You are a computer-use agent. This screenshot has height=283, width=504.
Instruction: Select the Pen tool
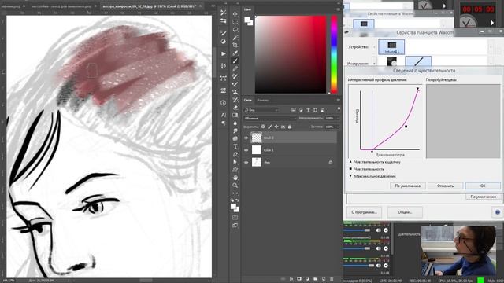click(x=235, y=154)
